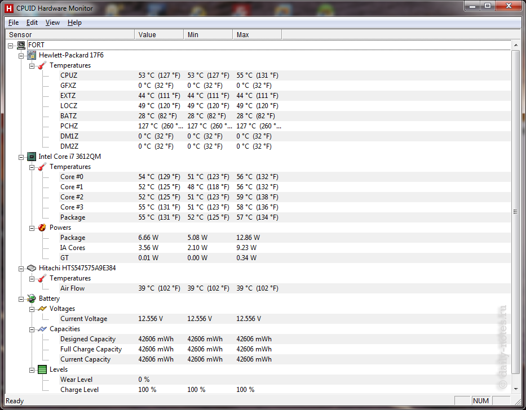Collapse the root FORT node
Viewport: 526px width, 410px height.
(x=11, y=45)
